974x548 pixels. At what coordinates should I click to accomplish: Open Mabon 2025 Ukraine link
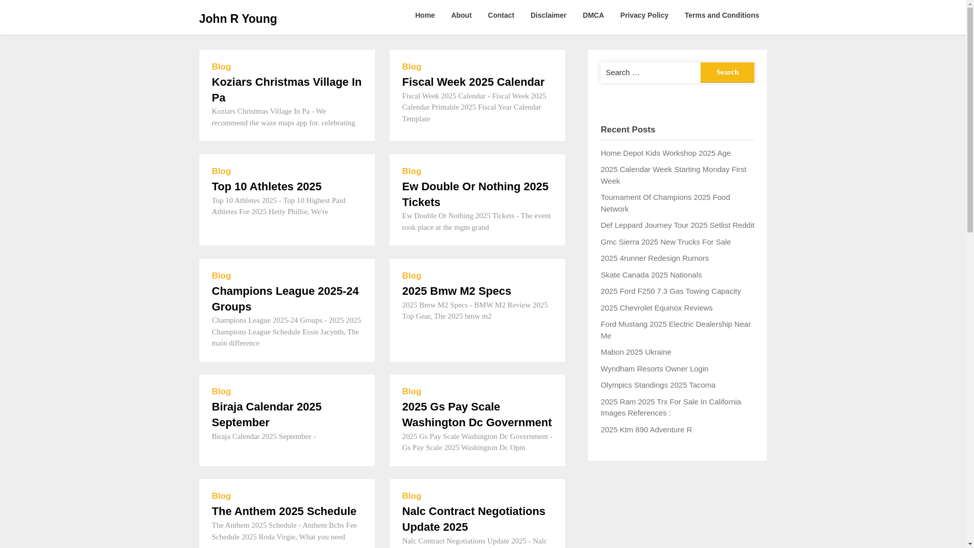pos(636,352)
